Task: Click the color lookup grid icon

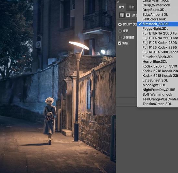Action: 122,15
